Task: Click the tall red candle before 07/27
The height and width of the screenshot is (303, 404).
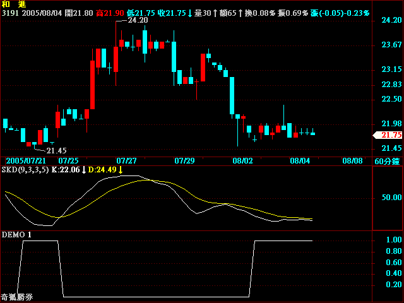Action: [x=93, y=85]
